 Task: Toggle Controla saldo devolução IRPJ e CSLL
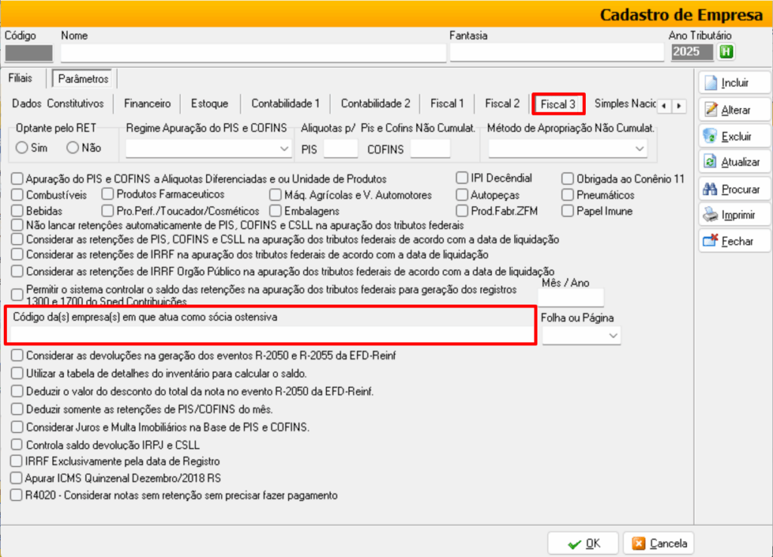17,445
